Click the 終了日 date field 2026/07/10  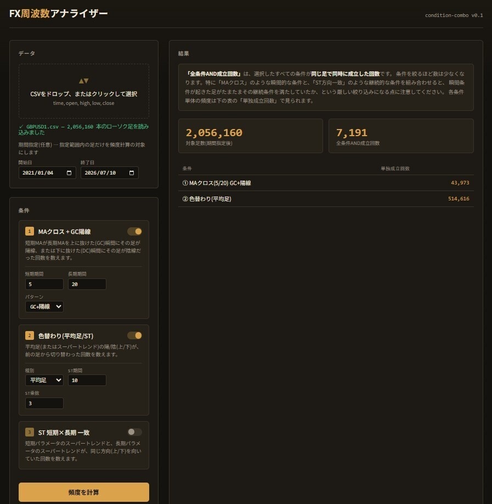click(x=110, y=172)
